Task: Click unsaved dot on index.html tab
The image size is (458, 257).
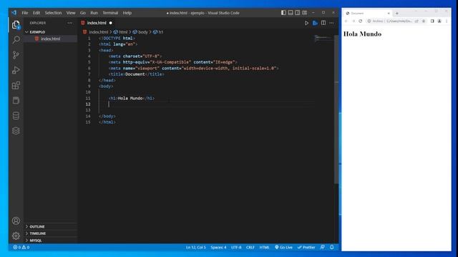Action: tap(111, 23)
